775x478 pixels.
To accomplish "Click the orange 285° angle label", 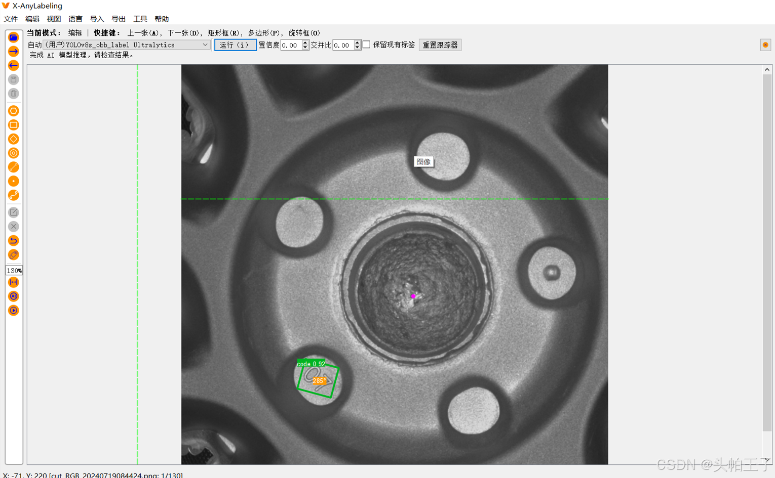I will click(x=320, y=381).
